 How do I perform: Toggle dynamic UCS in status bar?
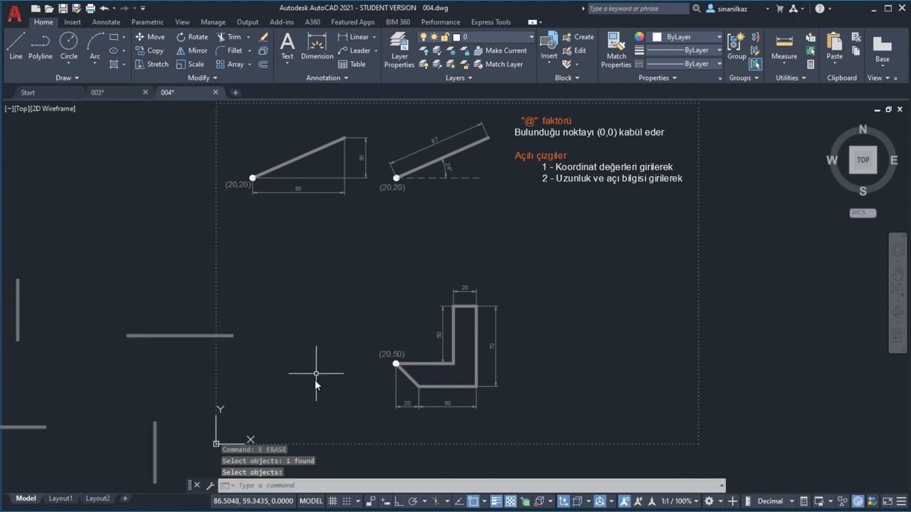coord(563,501)
